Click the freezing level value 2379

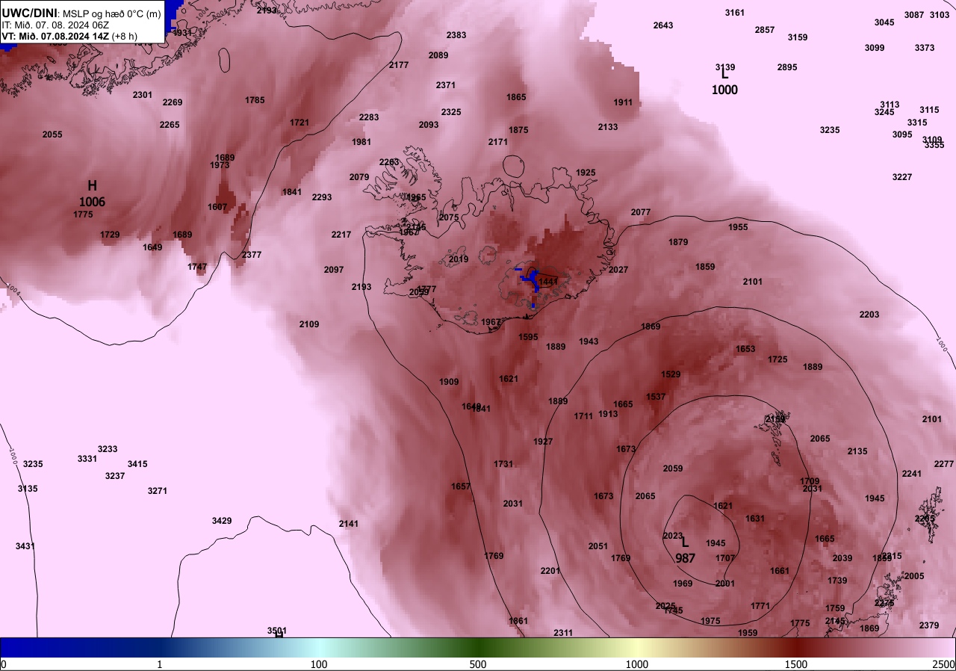[x=929, y=625]
